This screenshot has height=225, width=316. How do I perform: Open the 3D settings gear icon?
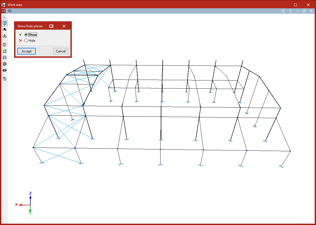click(x=5, y=79)
